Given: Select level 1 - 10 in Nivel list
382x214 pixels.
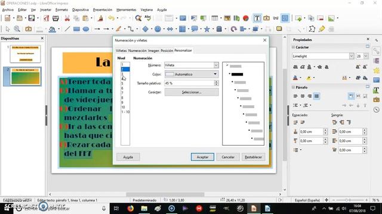Looking at the screenshot, I should (125, 112).
